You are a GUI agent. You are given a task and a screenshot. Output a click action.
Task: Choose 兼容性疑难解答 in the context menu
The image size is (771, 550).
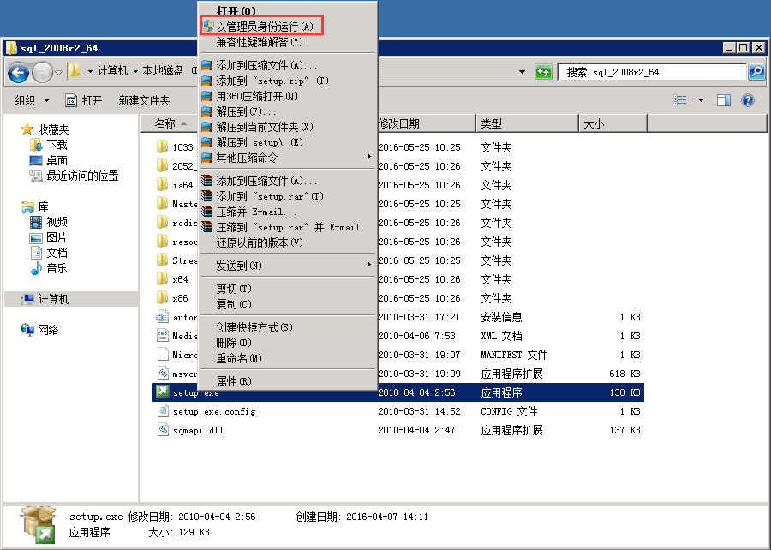[288, 42]
